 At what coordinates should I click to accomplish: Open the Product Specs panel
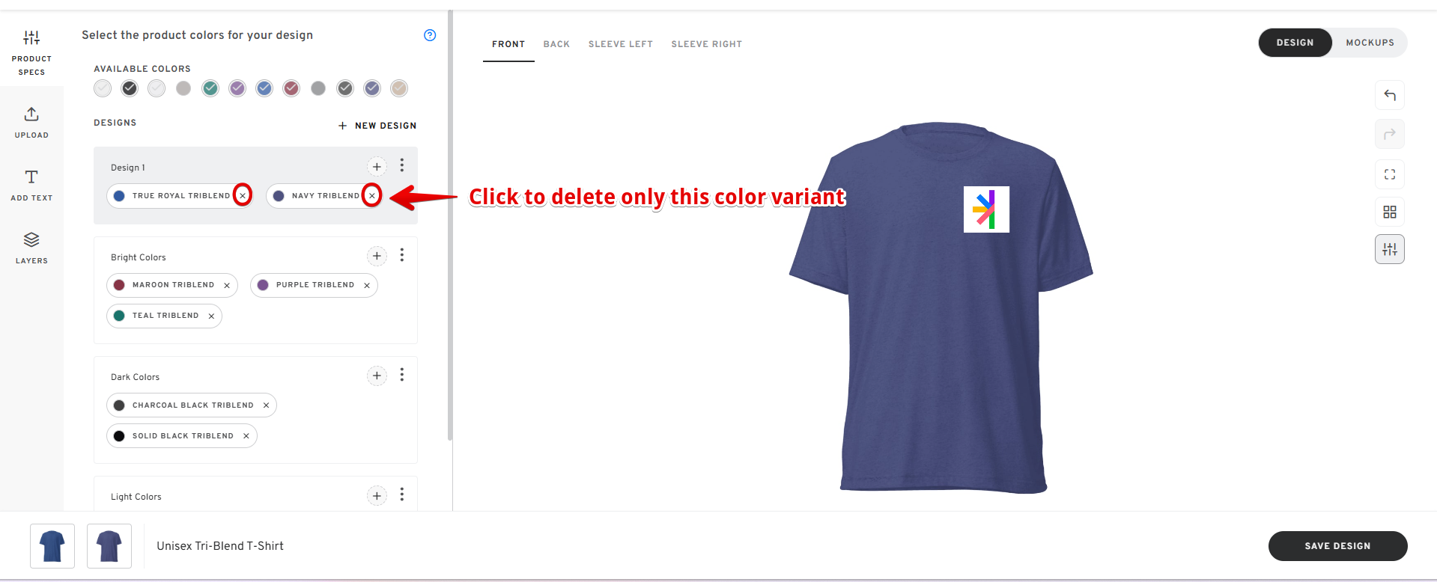pyautogui.click(x=31, y=52)
